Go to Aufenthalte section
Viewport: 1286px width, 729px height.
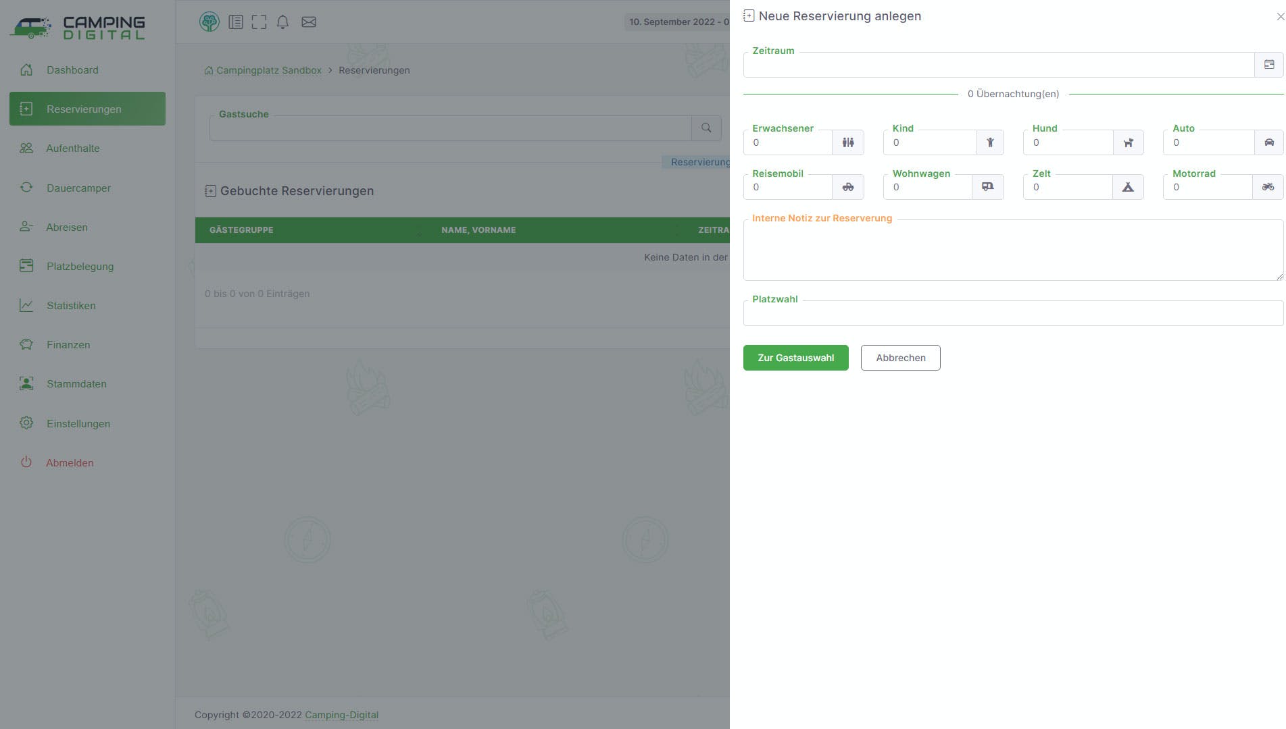coord(87,148)
